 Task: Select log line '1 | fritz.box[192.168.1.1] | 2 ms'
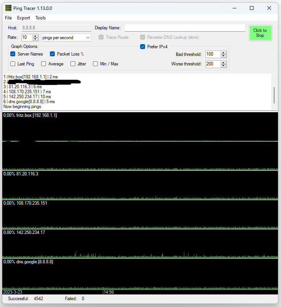30,77
